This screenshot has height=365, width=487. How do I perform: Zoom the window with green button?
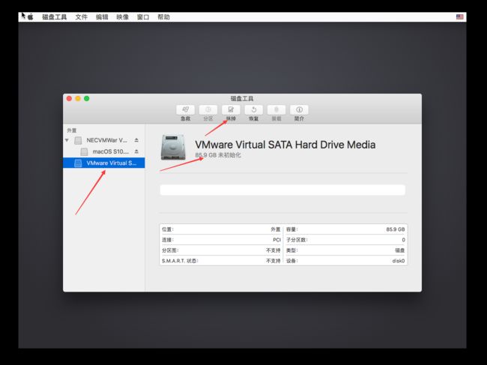[87, 98]
